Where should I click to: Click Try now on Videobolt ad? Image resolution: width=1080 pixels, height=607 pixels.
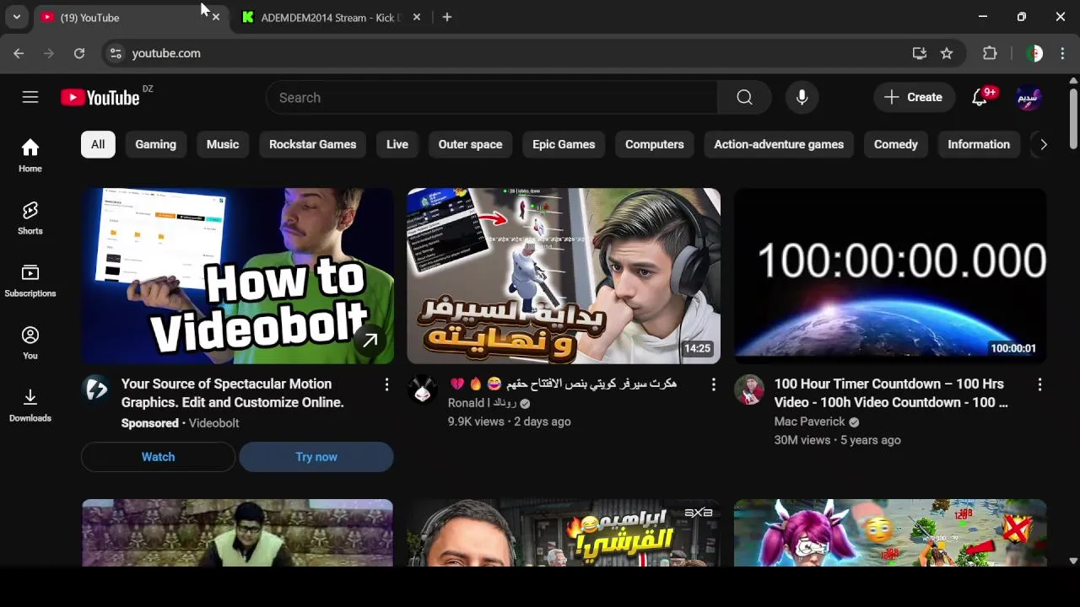(316, 457)
